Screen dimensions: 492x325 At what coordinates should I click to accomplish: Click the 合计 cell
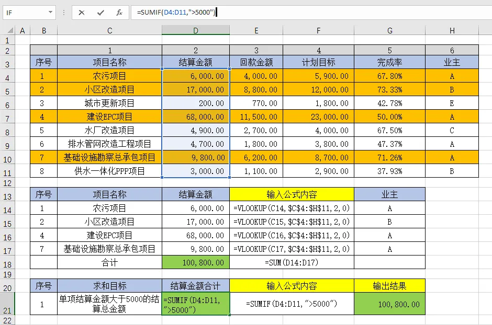pos(109,262)
